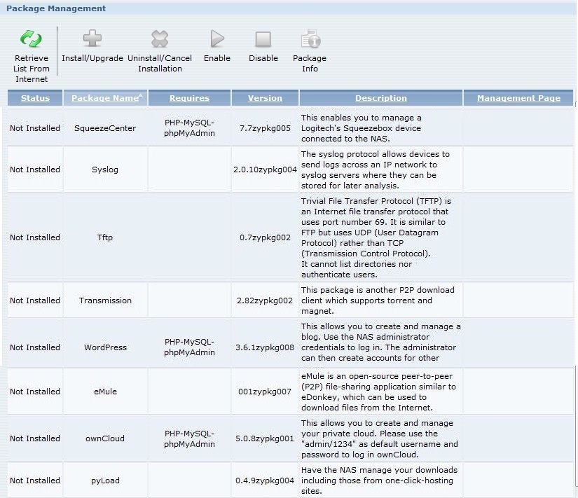Click version 0.4.9zypkg004 cell
The height and width of the screenshot is (498, 578).
click(x=265, y=480)
